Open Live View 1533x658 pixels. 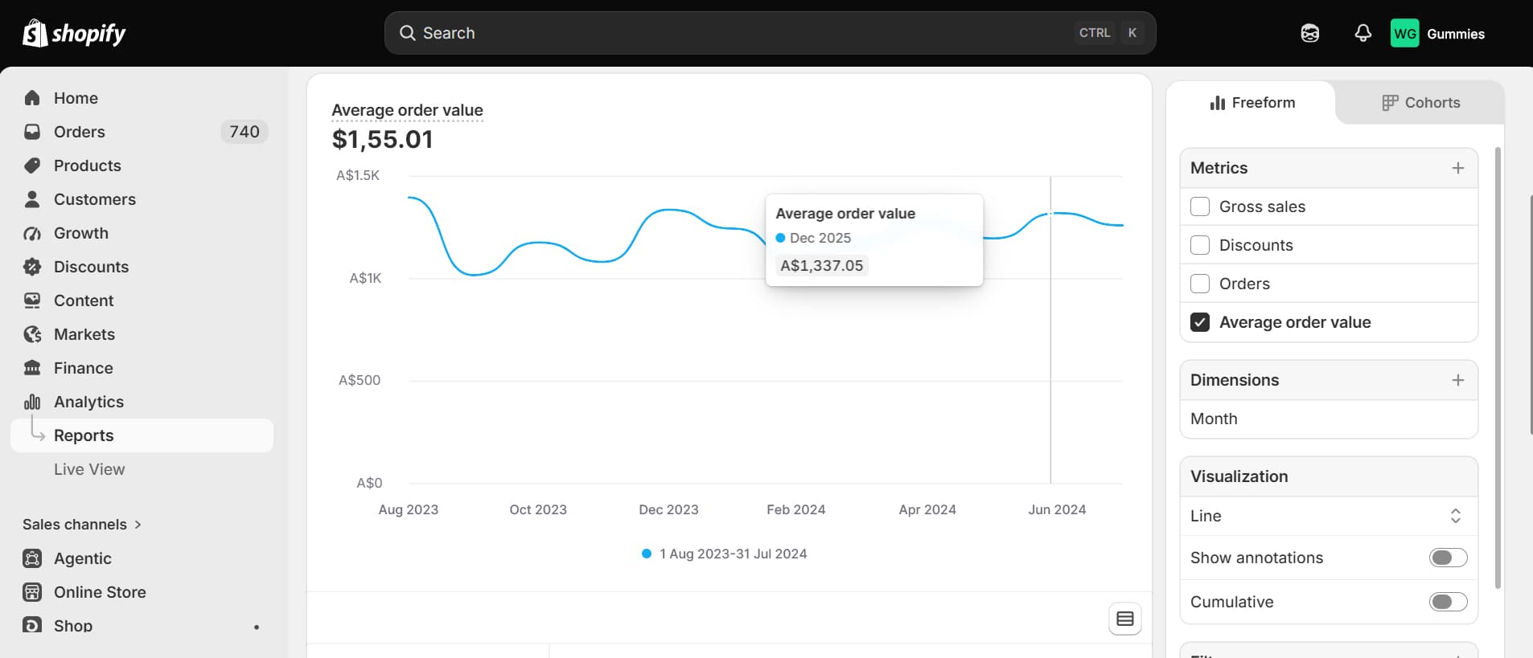point(89,469)
